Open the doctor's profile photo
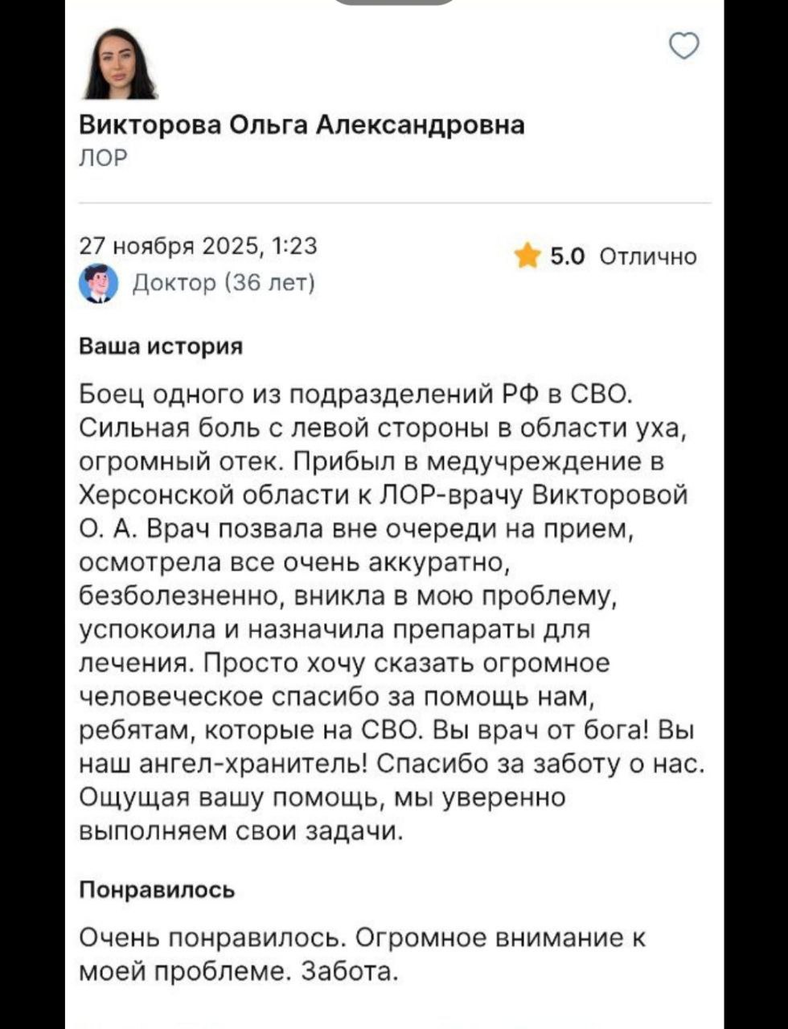This screenshot has width=788, height=1029. click(121, 64)
